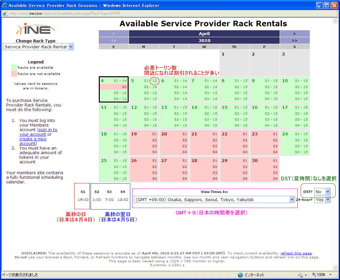Jump to next year double arrow
This screenshot has height=280, width=340.
(294, 41)
